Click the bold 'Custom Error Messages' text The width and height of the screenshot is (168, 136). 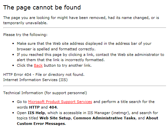pos(41,124)
